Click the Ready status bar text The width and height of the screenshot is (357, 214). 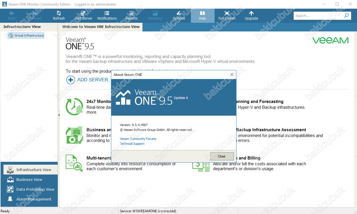[x=5, y=211]
